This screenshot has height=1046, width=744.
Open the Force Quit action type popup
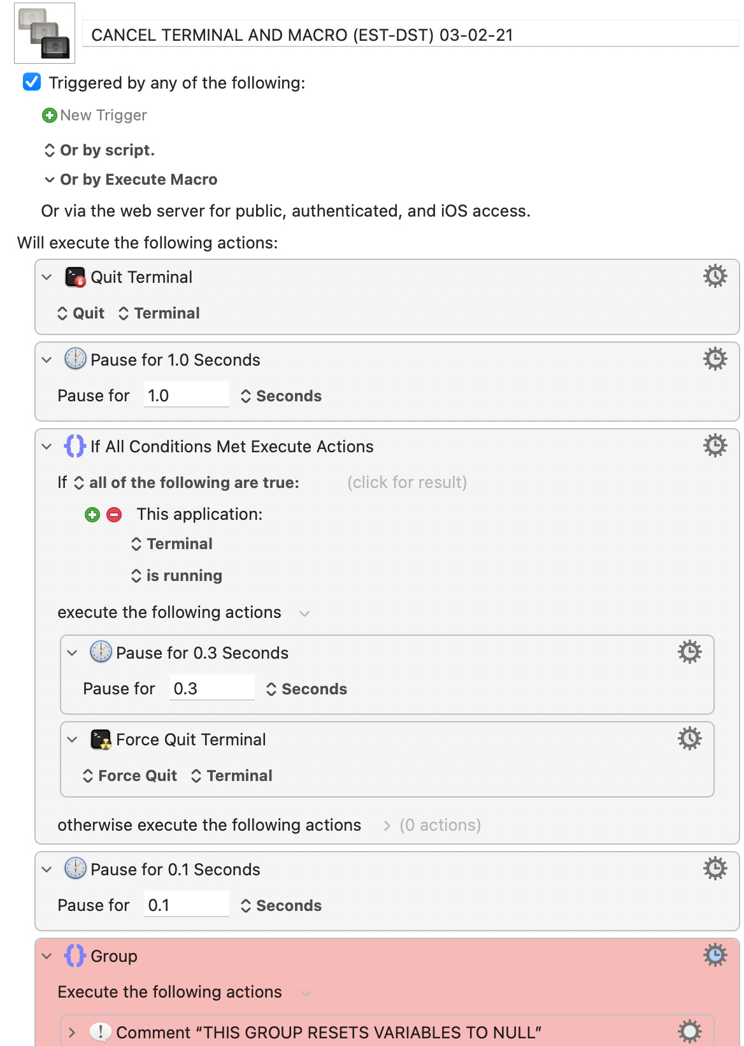(130, 776)
